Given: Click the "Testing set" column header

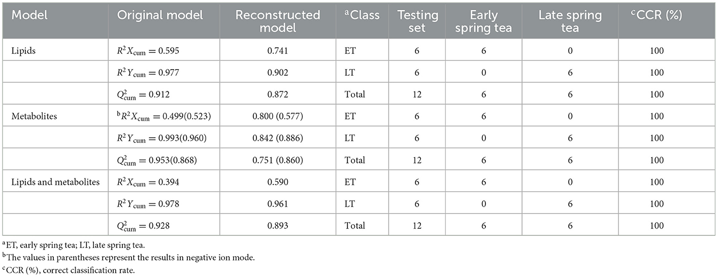Looking at the screenshot, I should [x=416, y=21].
